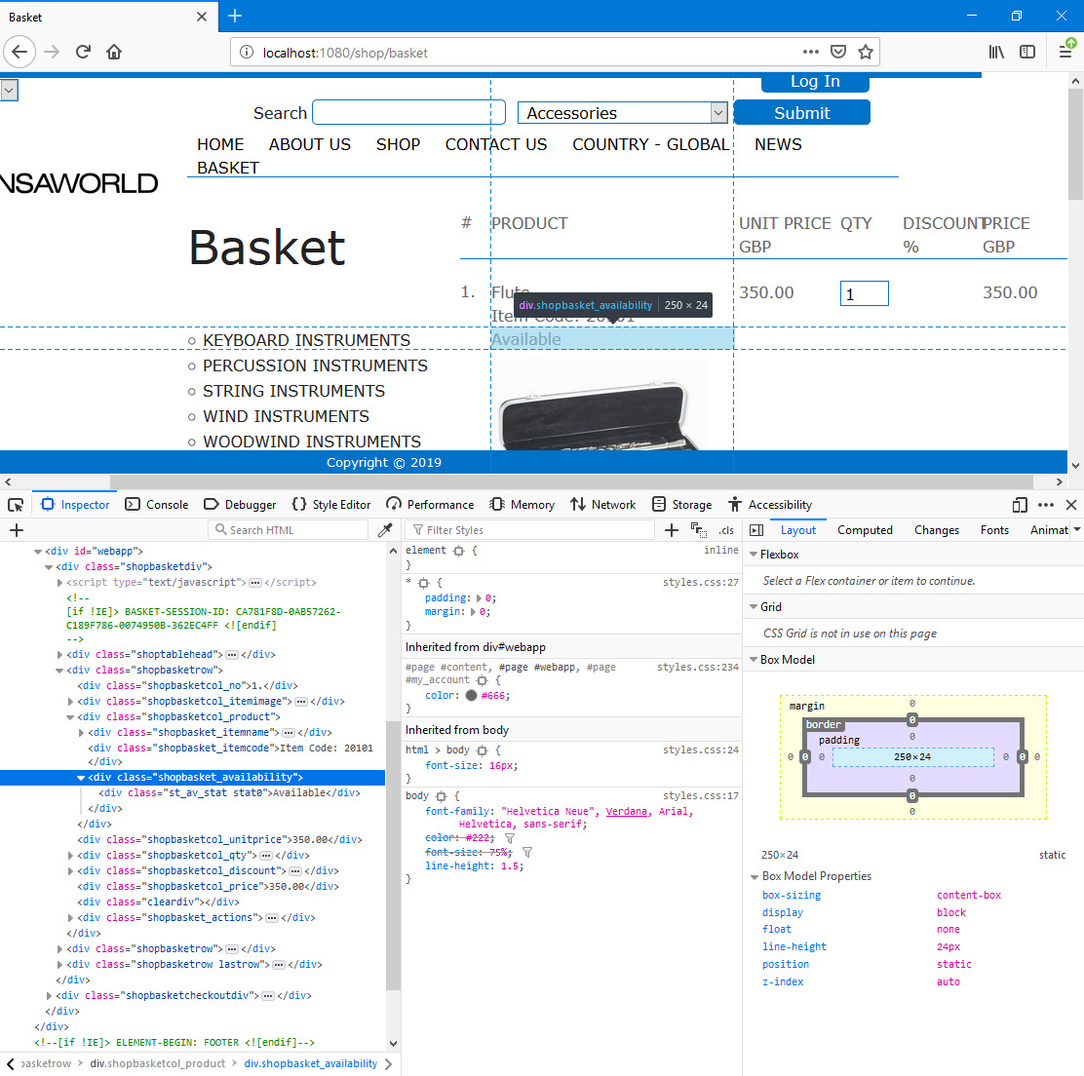Viewport: 1084px width, 1076px height.
Task: Open the Accessories category dropdown
Action: (622, 113)
